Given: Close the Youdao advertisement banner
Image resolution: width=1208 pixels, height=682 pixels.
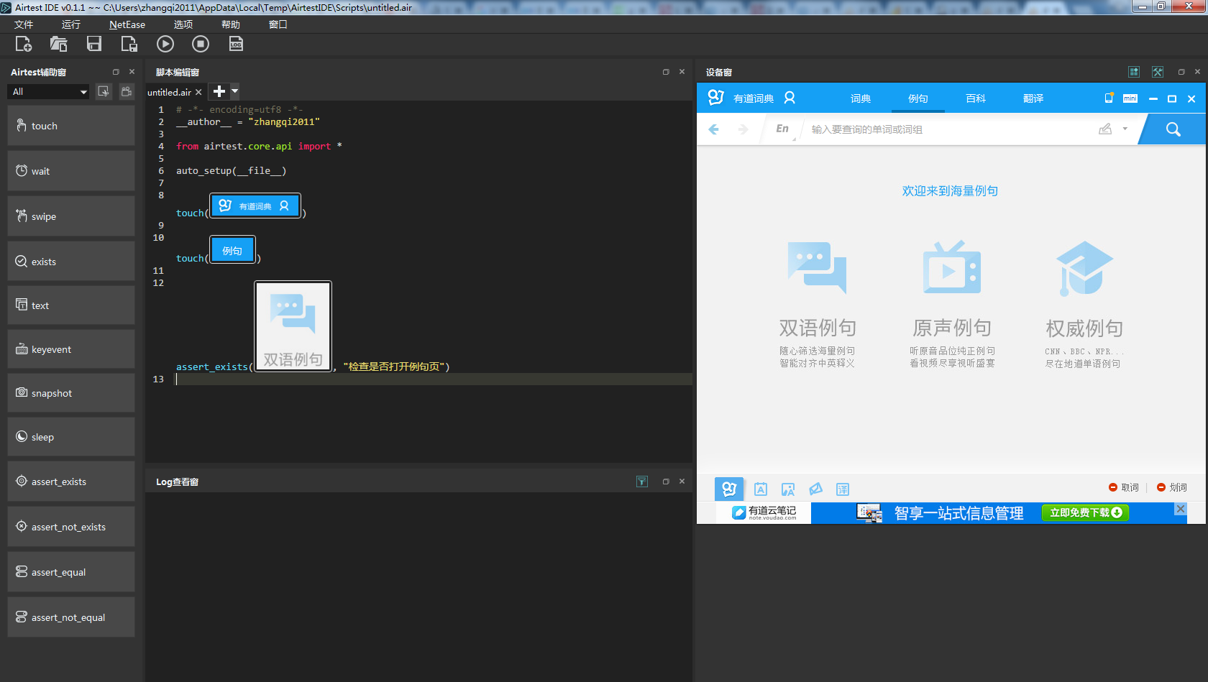Looking at the screenshot, I should click(x=1180, y=509).
